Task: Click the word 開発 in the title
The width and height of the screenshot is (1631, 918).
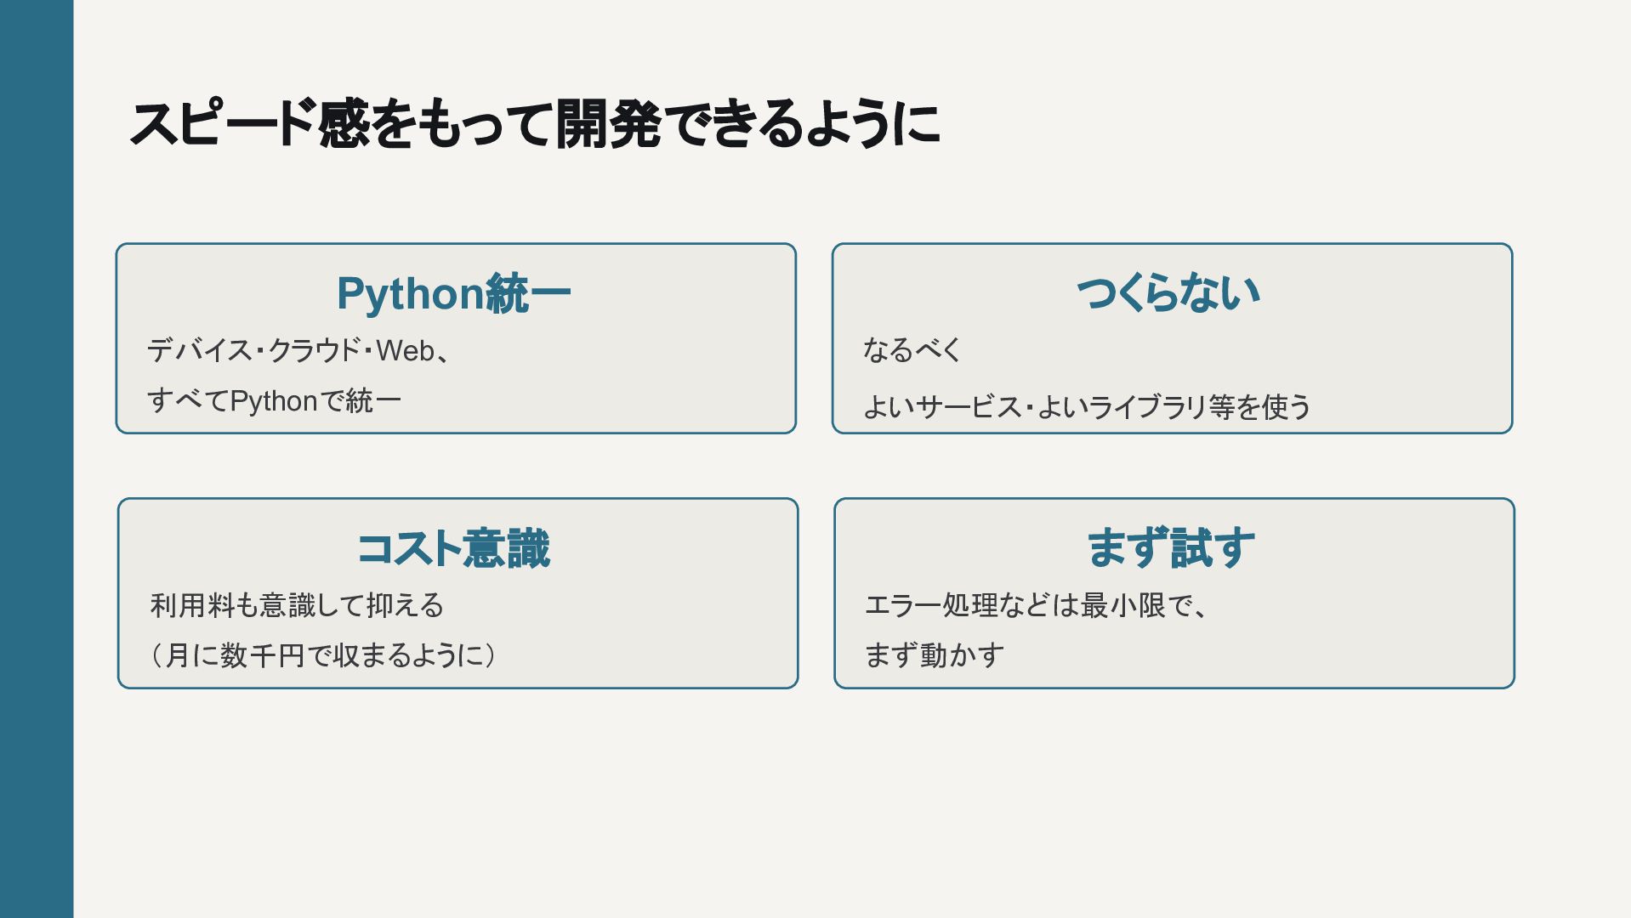Action: click(x=609, y=123)
